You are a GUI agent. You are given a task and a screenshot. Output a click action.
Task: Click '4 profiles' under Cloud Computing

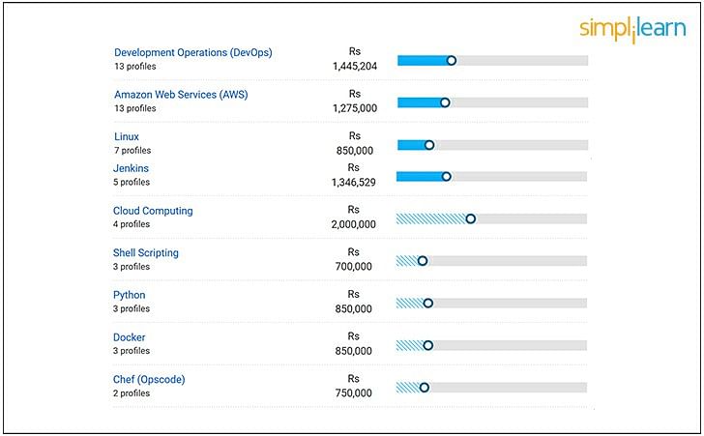[x=132, y=224]
